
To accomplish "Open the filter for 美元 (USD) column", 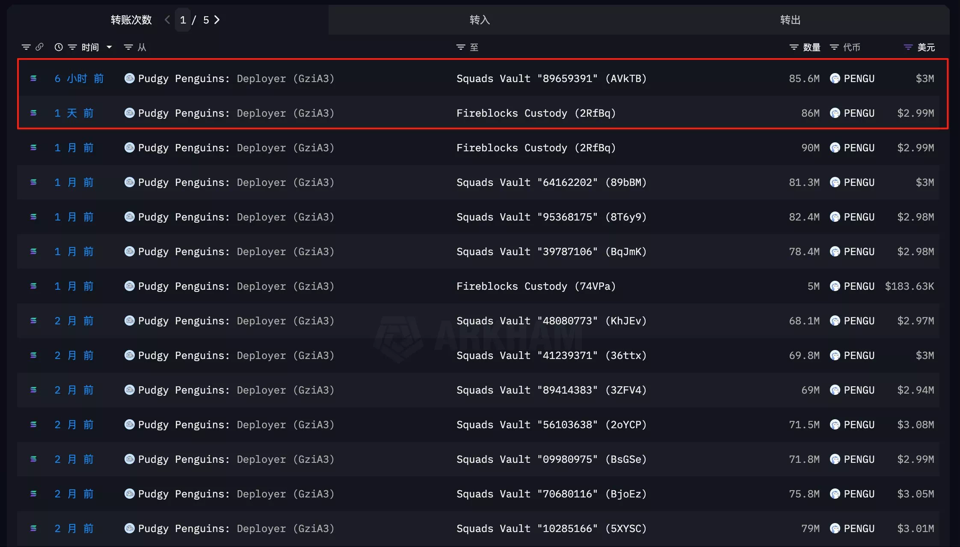I will (x=908, y=47).
